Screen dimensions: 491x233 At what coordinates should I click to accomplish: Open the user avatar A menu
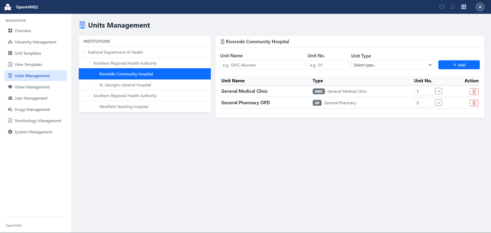480,7
